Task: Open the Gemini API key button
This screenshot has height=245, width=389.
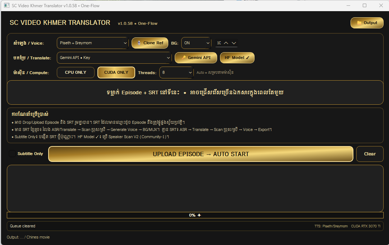Action: (x=196, y=58)
